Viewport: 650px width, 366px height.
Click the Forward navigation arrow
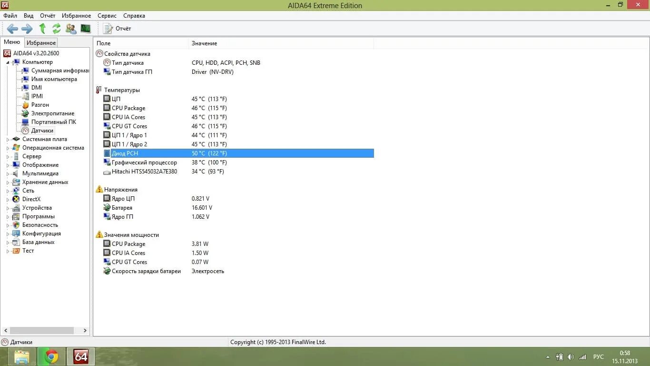pyautogui.click(x=27, y=29)
